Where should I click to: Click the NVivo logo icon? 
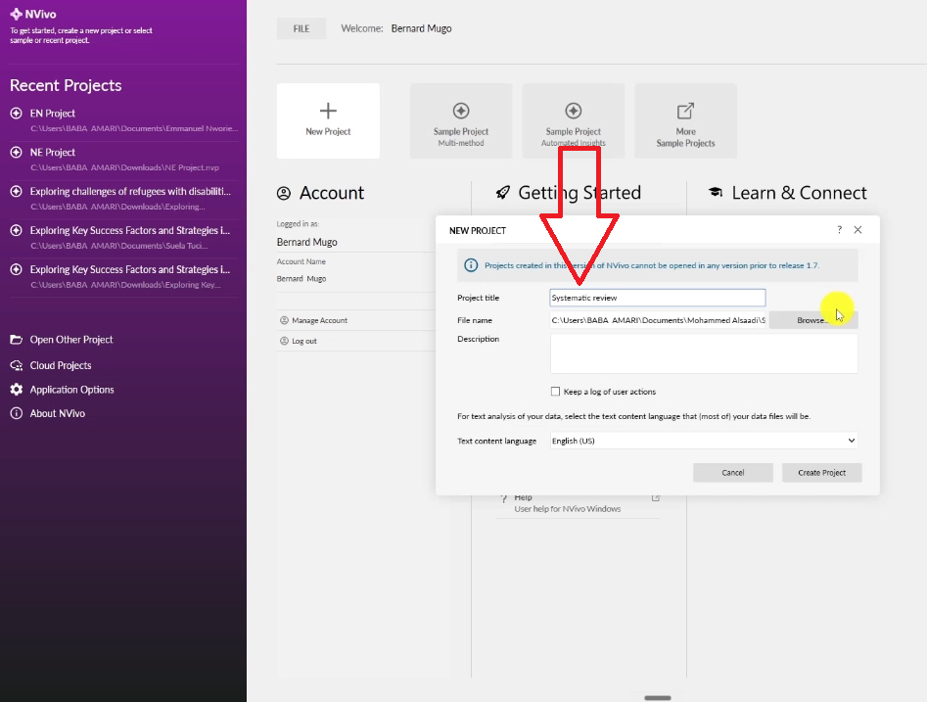click(16, 14)
